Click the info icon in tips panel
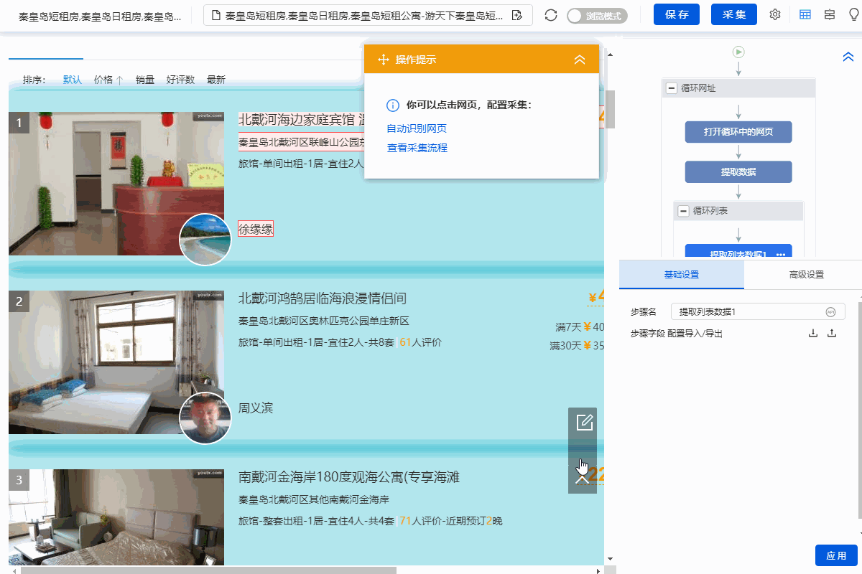The height and width of the screenshot is (574, 862). [393, 105]
